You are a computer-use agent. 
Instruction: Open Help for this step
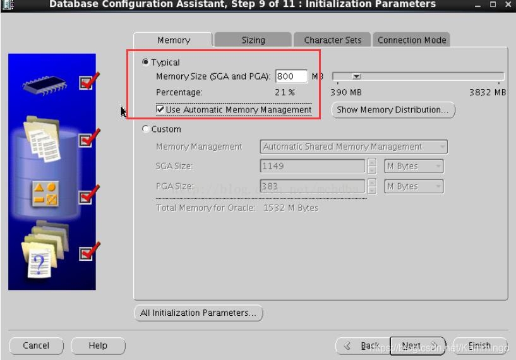point(98,345)
